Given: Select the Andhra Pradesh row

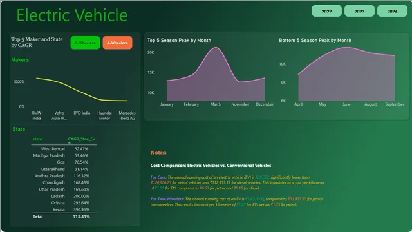Looking at the screenshot, I should (x=64, y=176).
